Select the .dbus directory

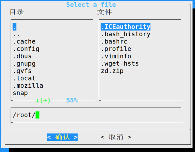(22, 56)
